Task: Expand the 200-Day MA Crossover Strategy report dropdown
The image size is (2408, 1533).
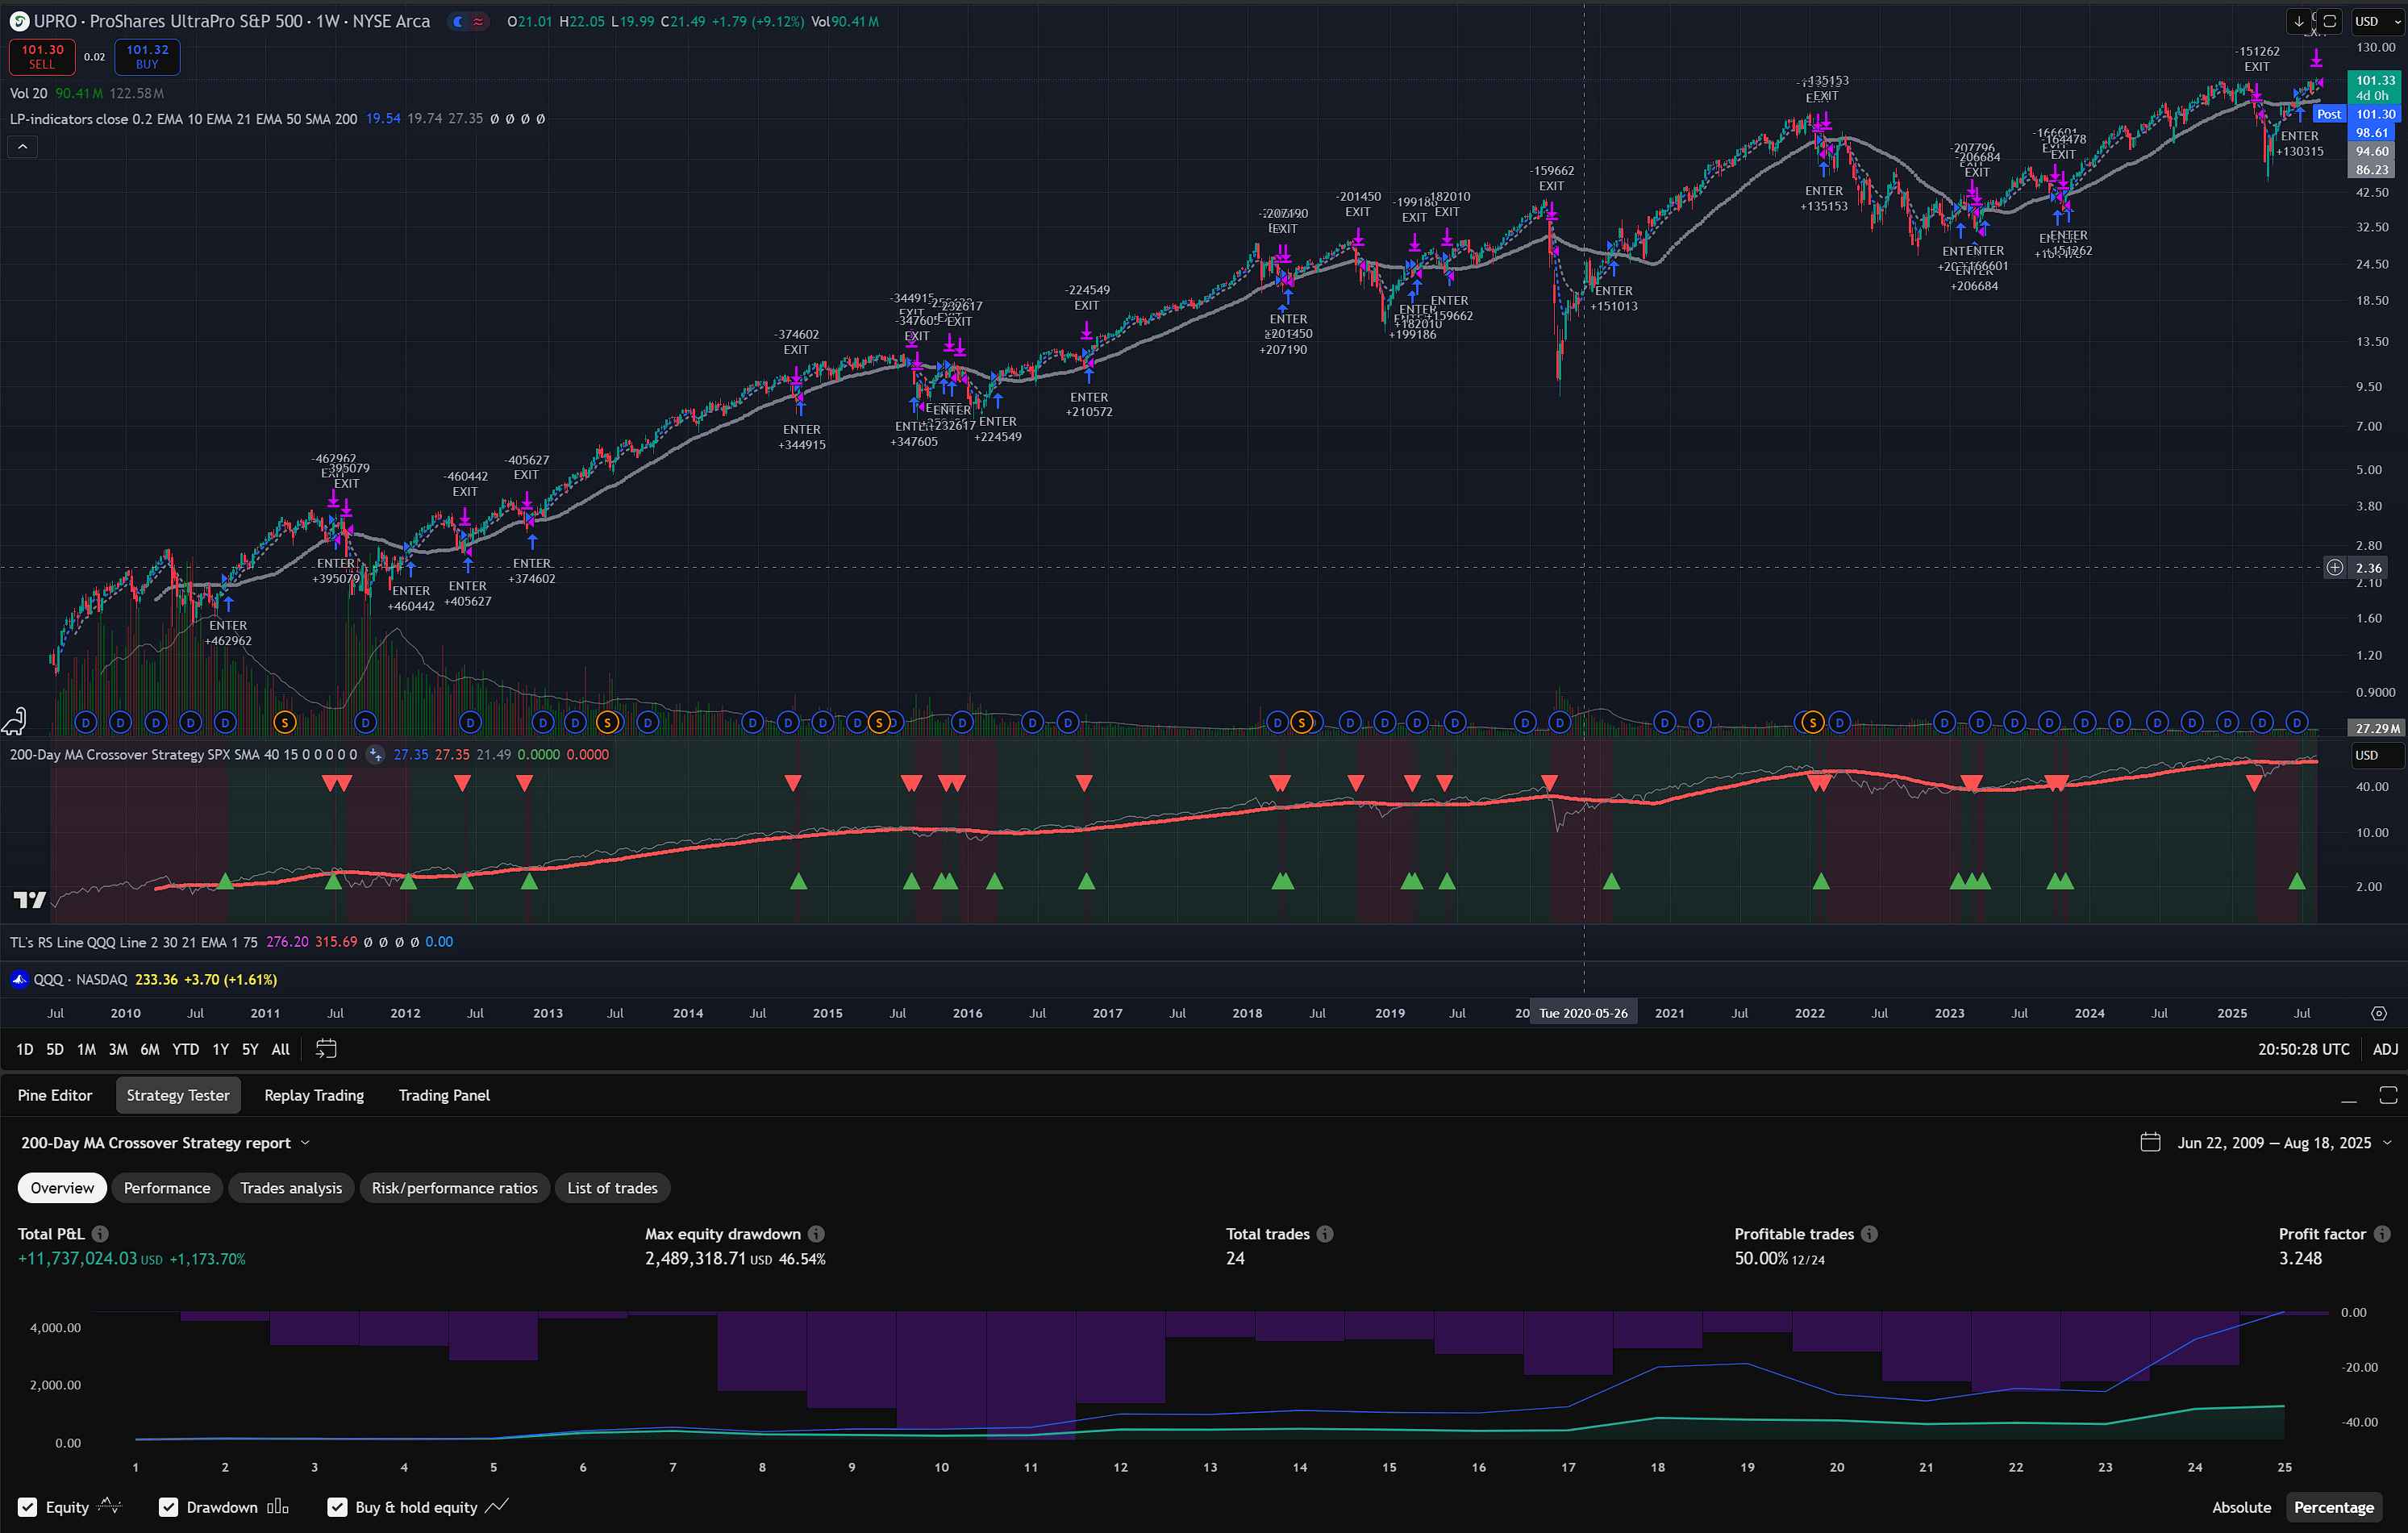Action: click(166, 1142)
